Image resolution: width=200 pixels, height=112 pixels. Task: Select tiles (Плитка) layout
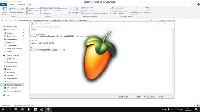[30, 13]
